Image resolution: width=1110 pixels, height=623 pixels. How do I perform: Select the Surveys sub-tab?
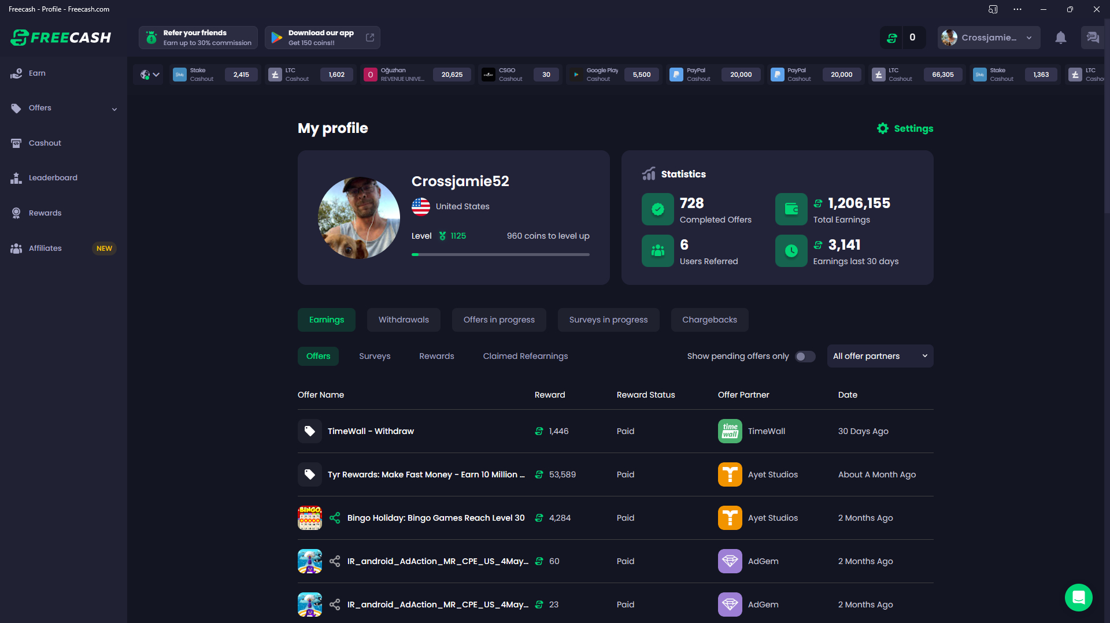375,357
